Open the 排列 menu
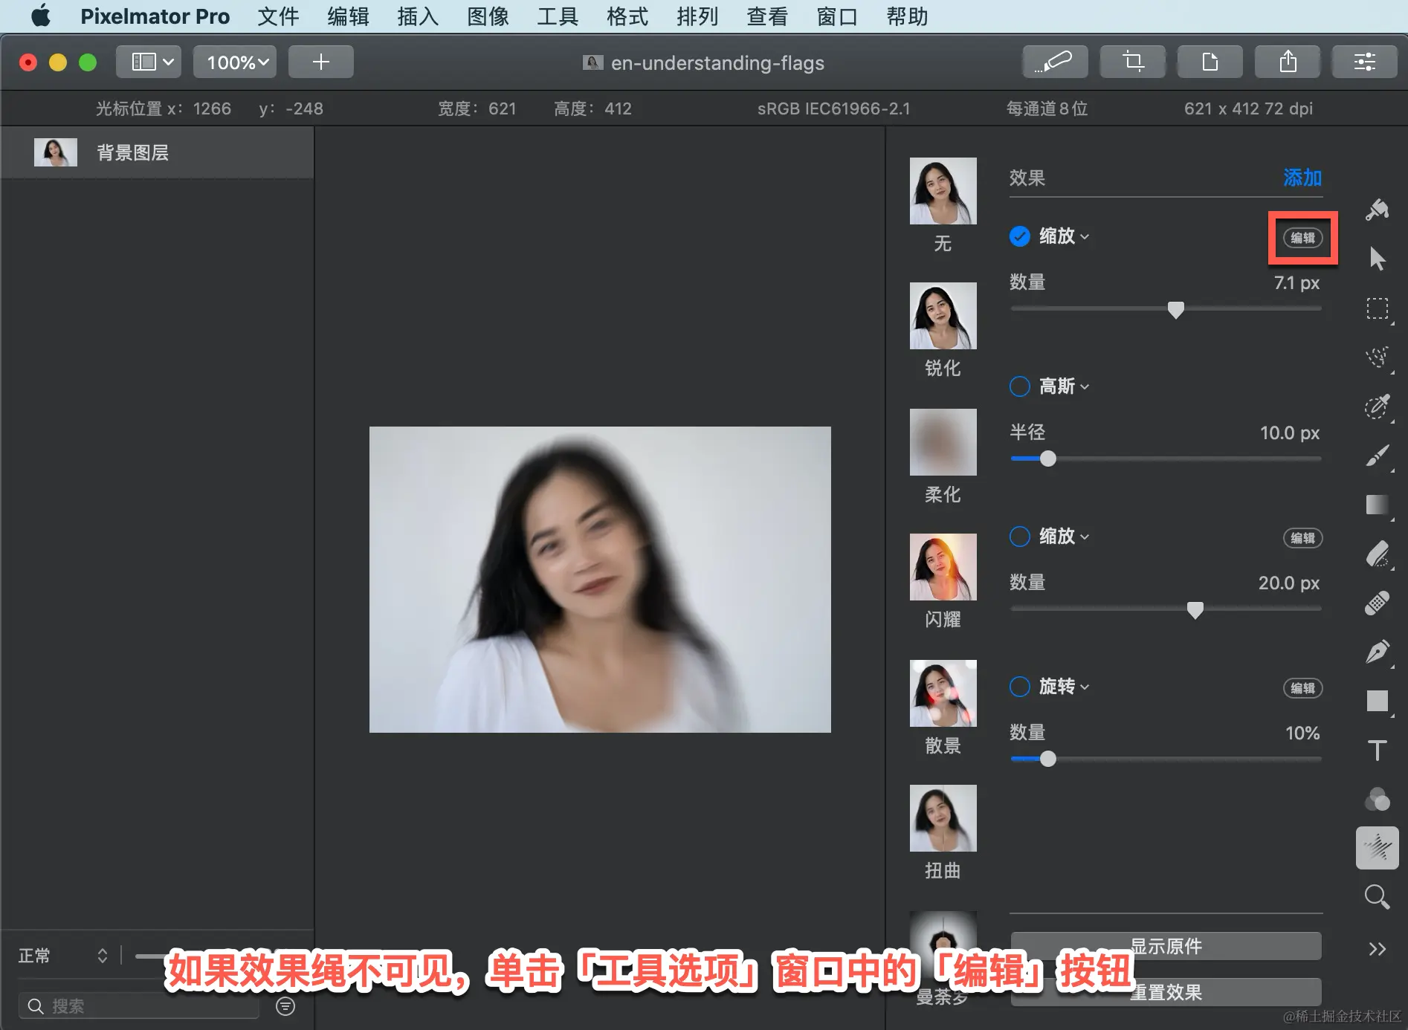 [697, 16]
